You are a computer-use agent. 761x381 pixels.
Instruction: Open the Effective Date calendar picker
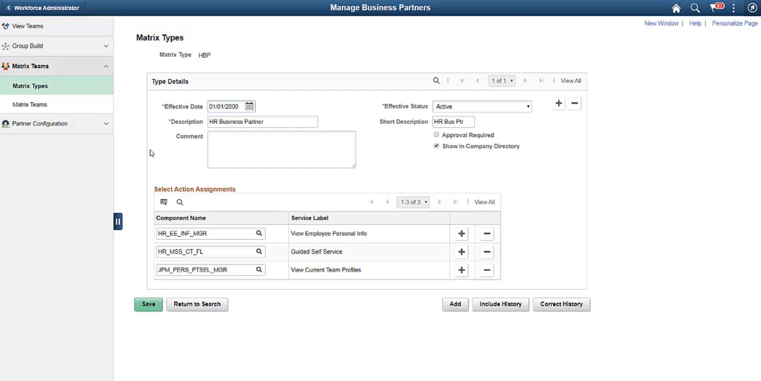pos(249,106)
